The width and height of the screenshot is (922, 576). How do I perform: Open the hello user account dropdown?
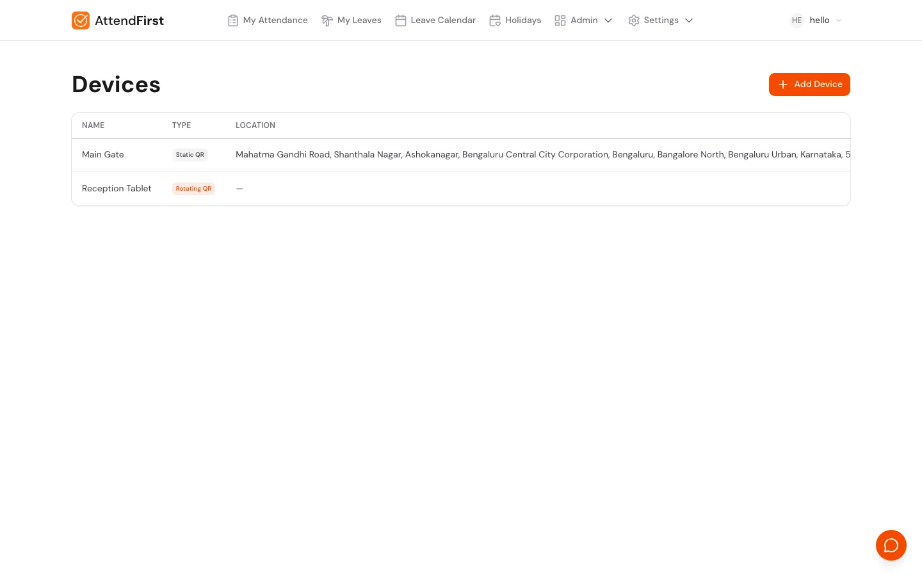coord(838,20)
